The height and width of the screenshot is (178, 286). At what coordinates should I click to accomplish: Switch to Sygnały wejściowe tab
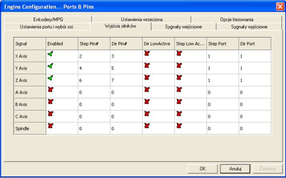[184, 27]
